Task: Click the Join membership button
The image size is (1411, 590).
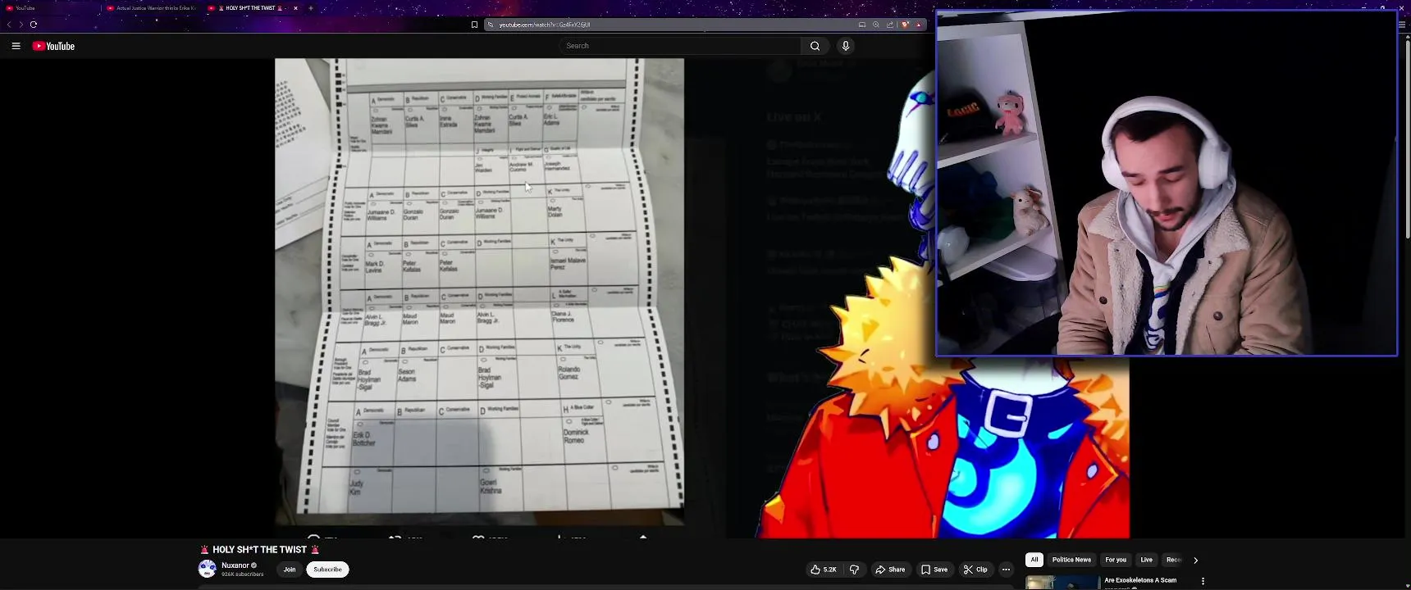Action: (290, 570)
